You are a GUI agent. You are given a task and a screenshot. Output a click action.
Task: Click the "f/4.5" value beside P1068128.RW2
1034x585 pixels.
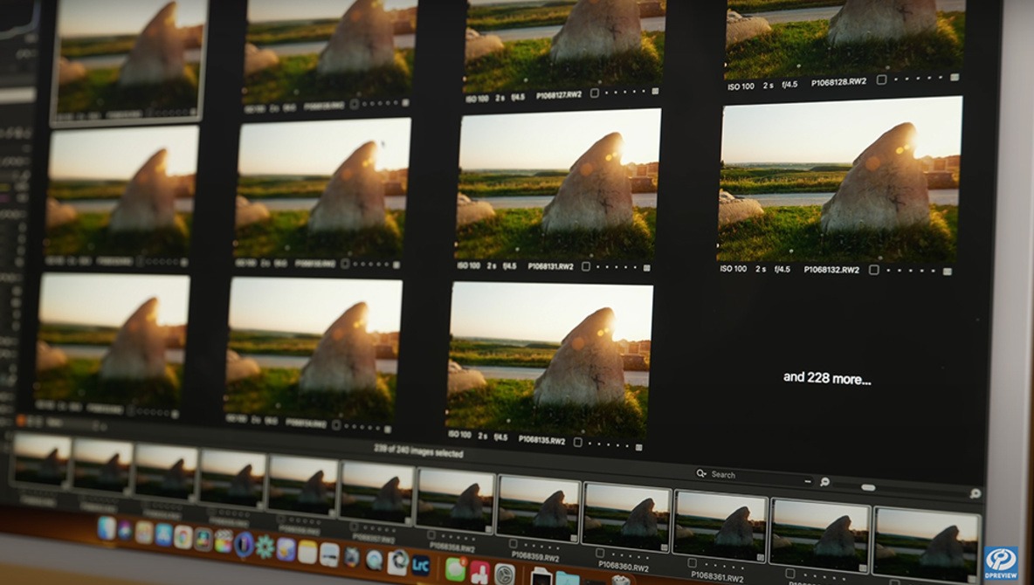(790, 84)
